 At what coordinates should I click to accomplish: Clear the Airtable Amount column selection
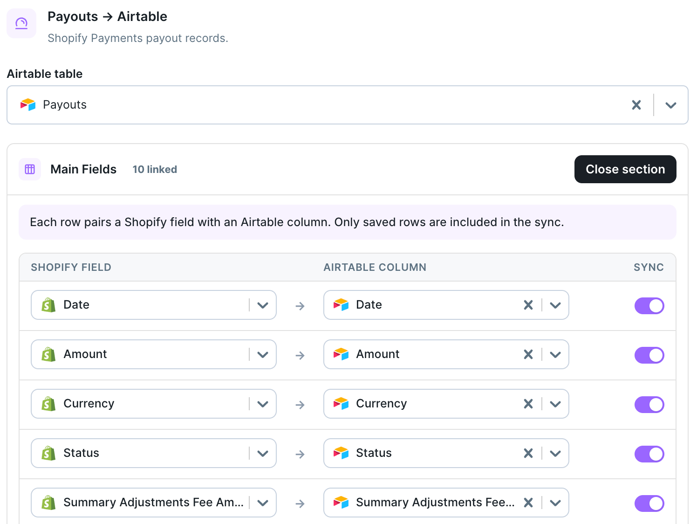[x=528, y=354]
